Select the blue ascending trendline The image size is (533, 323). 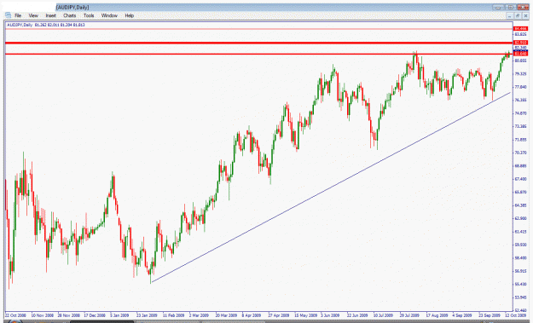pyautogui.click(x=331, y=187)
